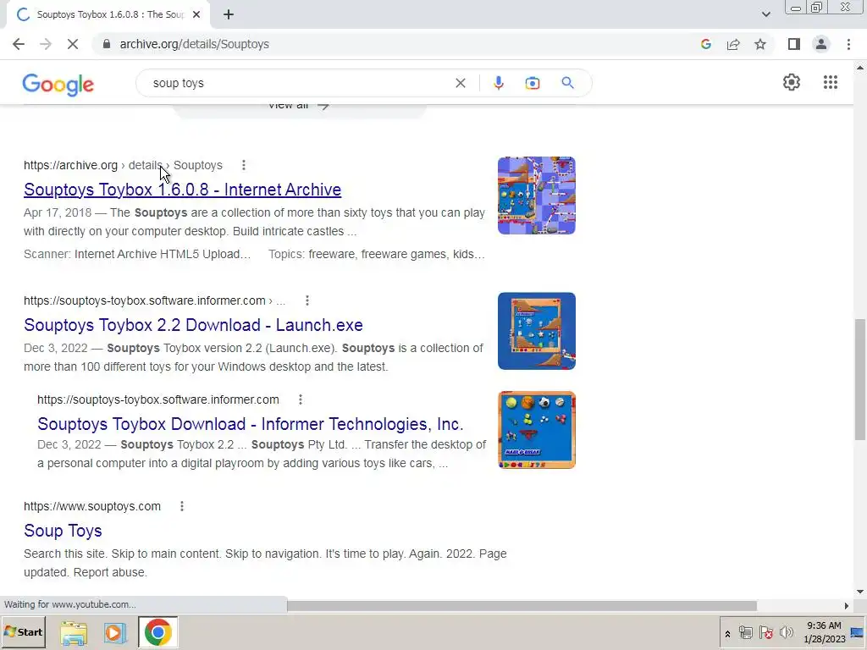Search by voice microphone icon

click(x=498, y=83)
